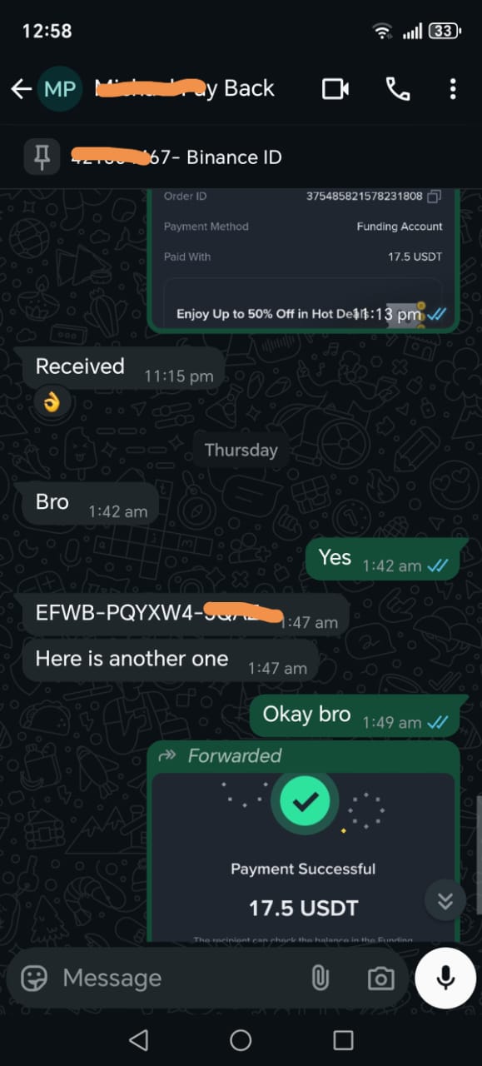Screen dimensions: 482x1066
Task: Start a video call with the contact
Action: tap(335, 89)
